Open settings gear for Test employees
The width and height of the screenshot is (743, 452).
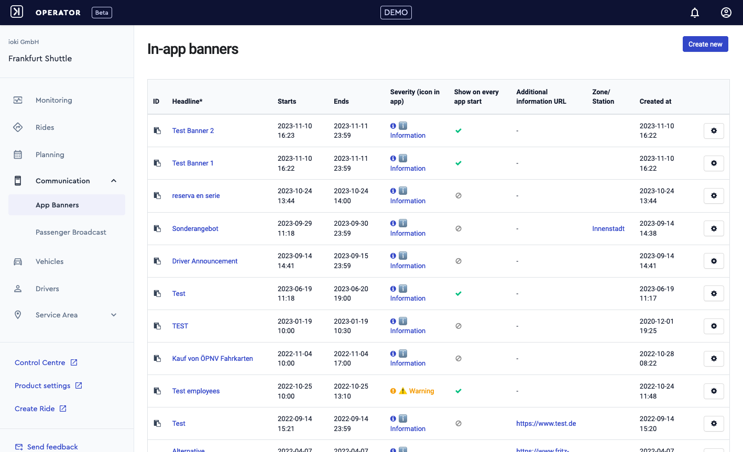coord(714,391)
